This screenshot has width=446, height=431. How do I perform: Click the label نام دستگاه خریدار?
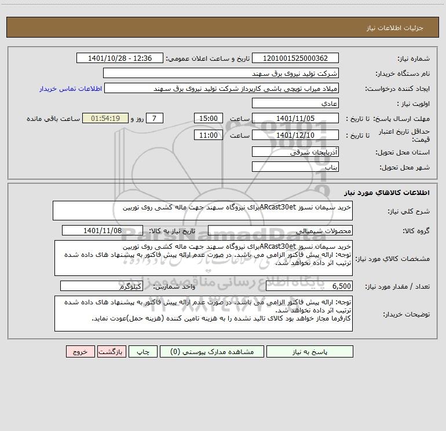[x=403, y=73]
